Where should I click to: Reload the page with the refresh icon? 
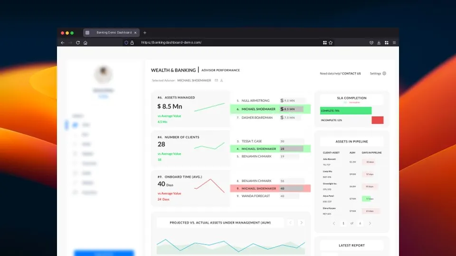[77, 43]
